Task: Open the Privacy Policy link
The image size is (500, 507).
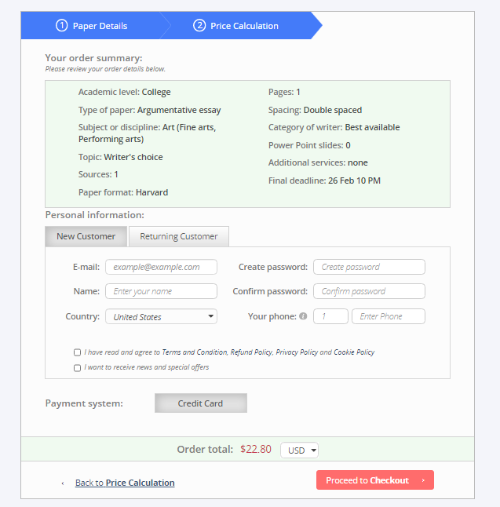Action: [x=297, y=352]
